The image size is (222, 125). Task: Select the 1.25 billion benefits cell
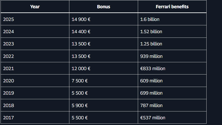(151, 44)
